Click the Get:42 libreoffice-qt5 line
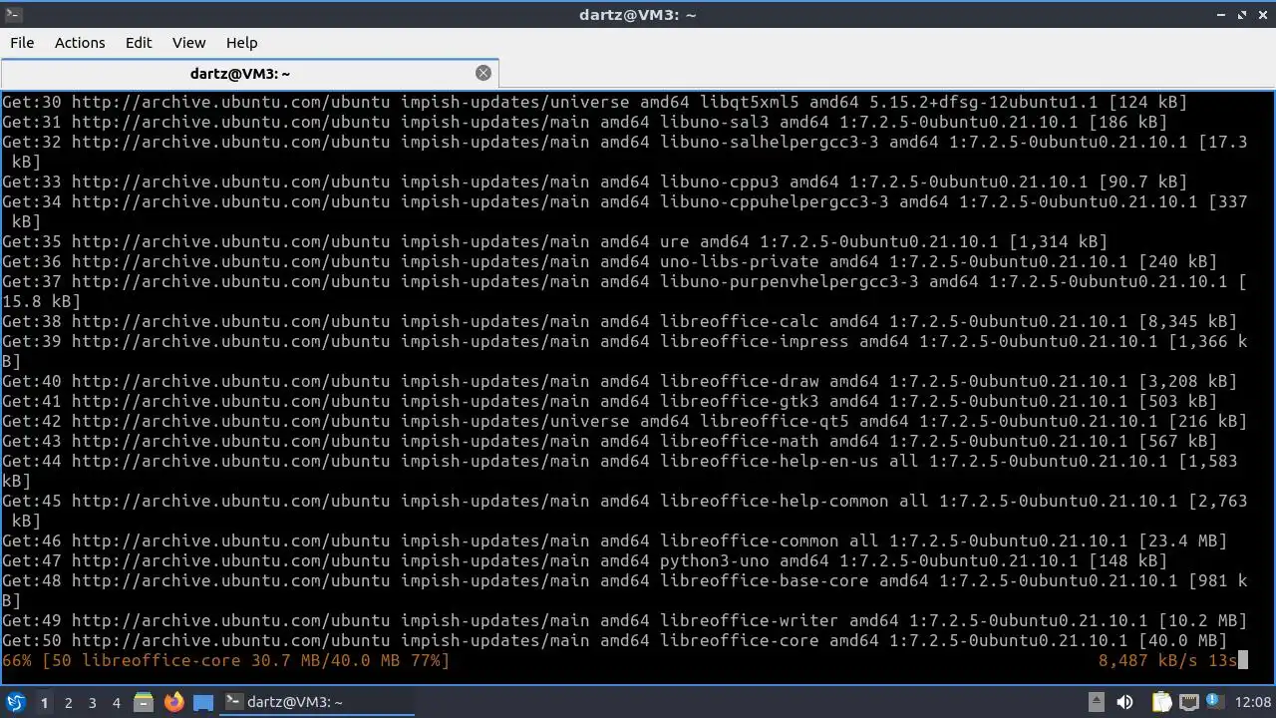1276x718 pixels. [624, 421]
